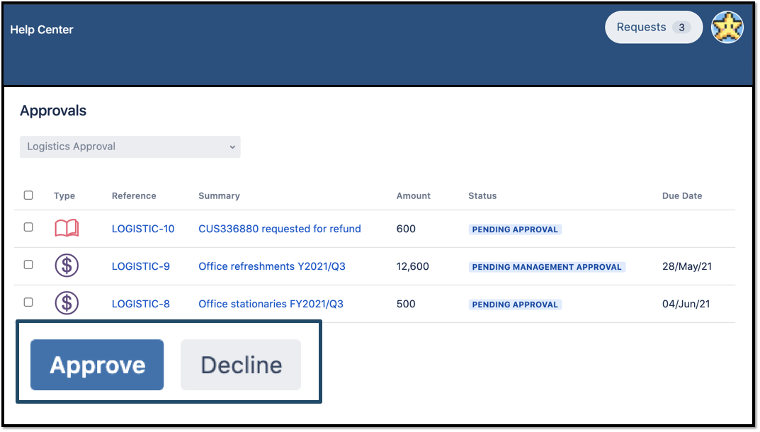Click the Pending Management Approval status badge
This screenshot has height=432, width=760.
click(547, 267)
